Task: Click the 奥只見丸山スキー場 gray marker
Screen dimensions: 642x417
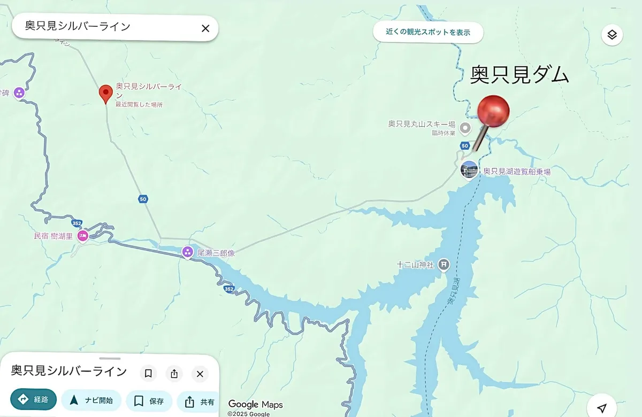Action: (465, 128)
